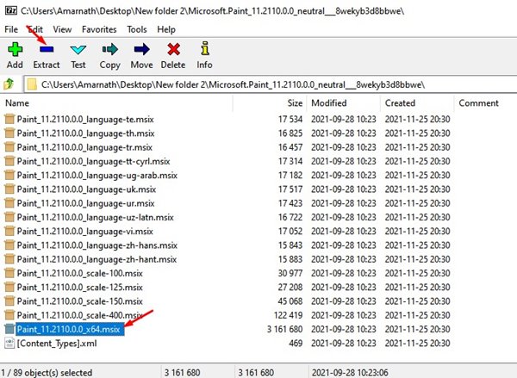The width and height of the screenshot is (517, 378).
Task: Click the size value 45 068
Action: pos(290,301)
